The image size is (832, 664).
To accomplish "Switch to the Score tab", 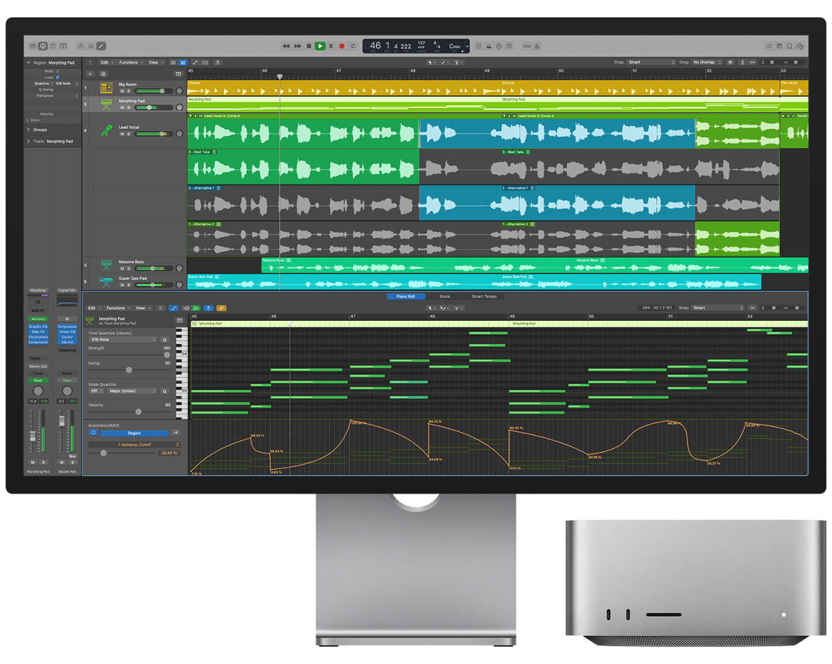I will [x=444, y=297].
